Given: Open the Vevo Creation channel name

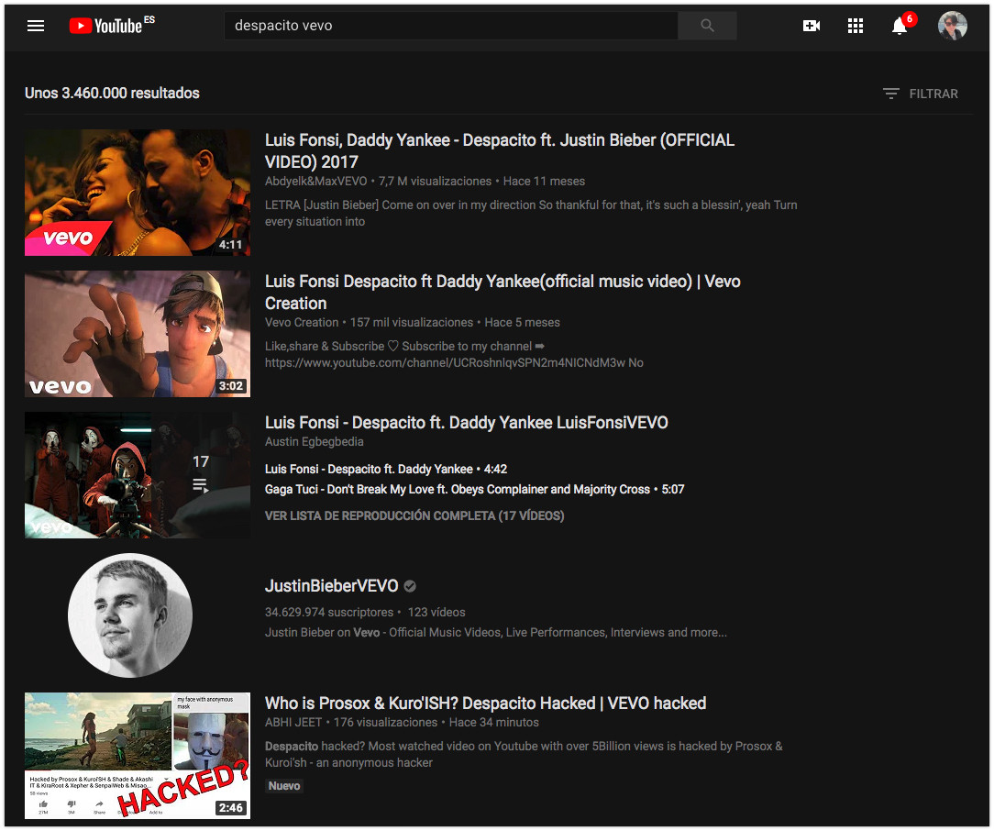Looking at the screenshot, I should coord(302,323).
